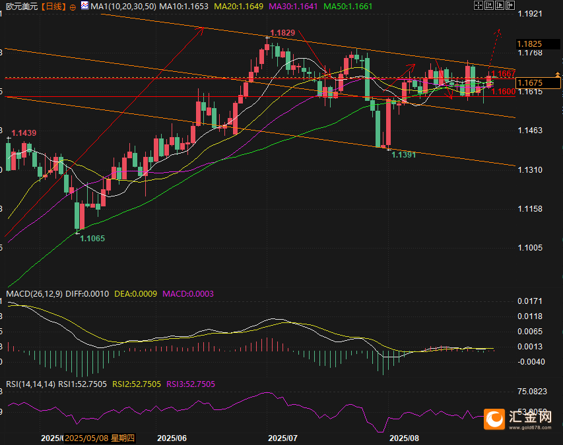
Task: Click the shift-chart-to-start axis icon
Action: [489, 5]
